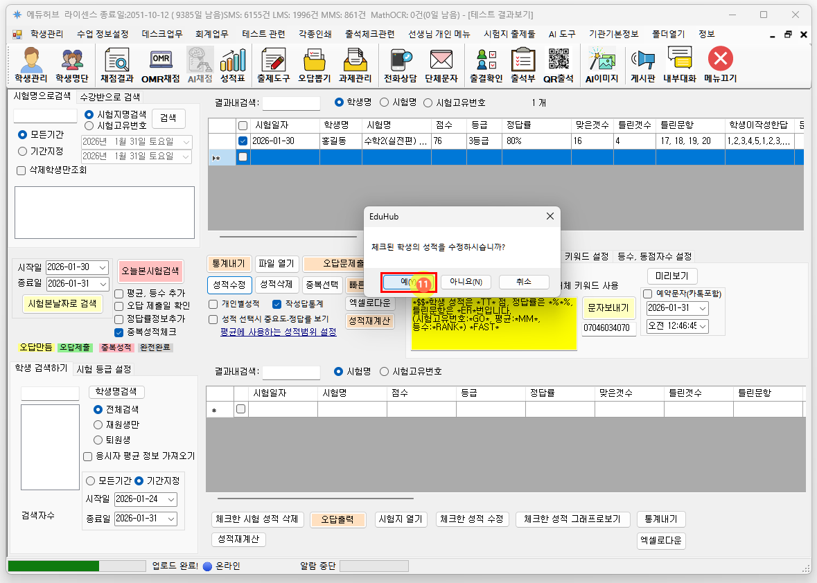Uncheck the 중복성적체크 checkbox

[x=118, y=332]
